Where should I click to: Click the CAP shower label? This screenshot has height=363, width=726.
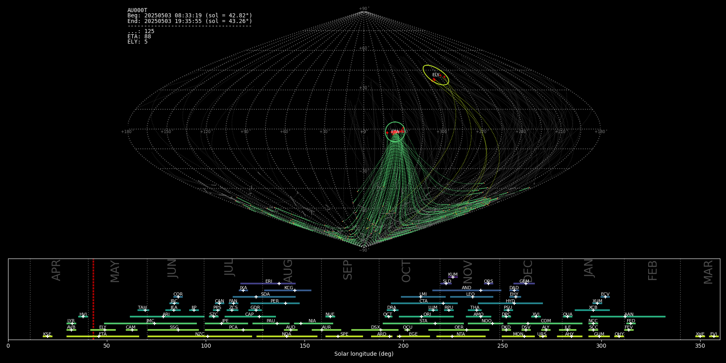(250, 315)
